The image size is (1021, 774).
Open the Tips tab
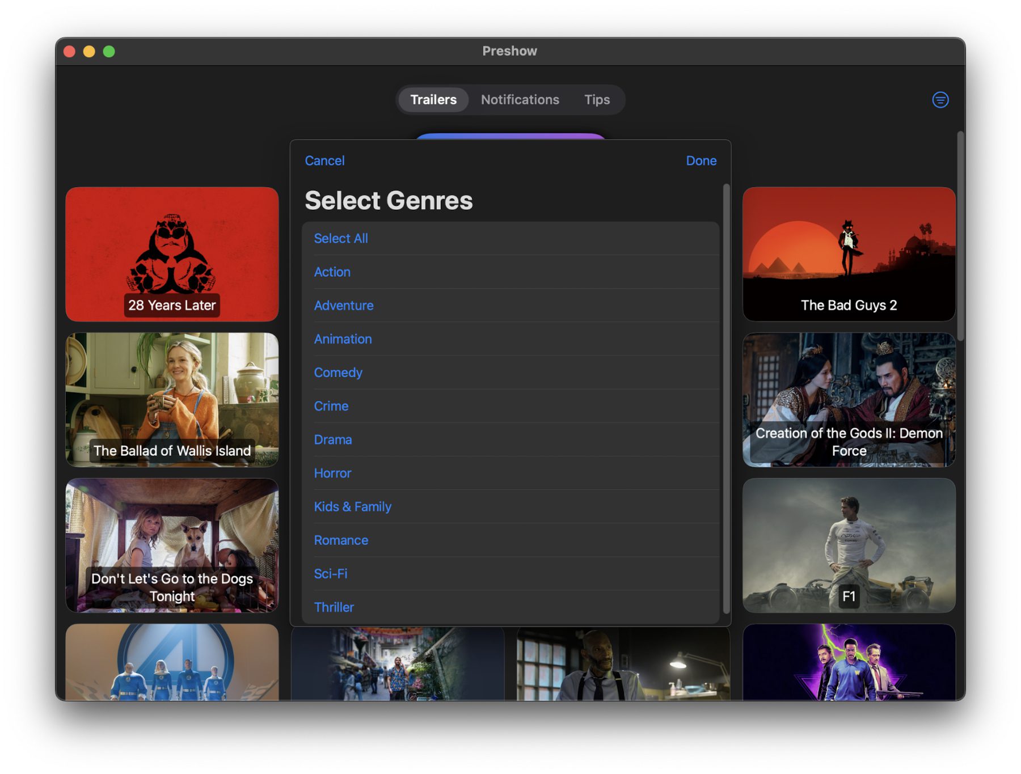[x=597, y=100]
